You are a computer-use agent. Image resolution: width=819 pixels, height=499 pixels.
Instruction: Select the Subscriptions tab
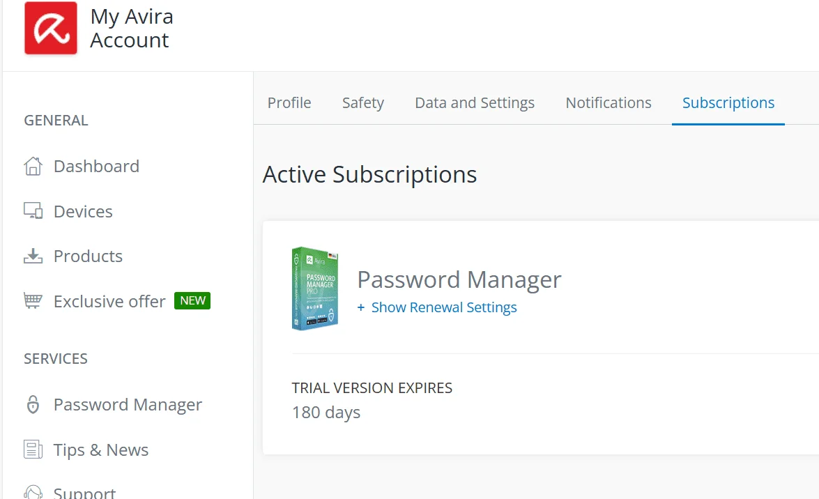click(728, 102)
